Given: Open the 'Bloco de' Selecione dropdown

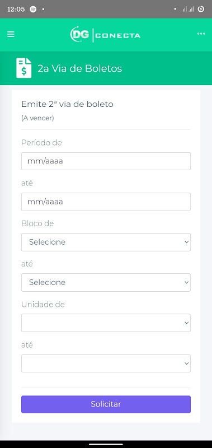Looking at the screenshot, I should (x=106, y=242).
